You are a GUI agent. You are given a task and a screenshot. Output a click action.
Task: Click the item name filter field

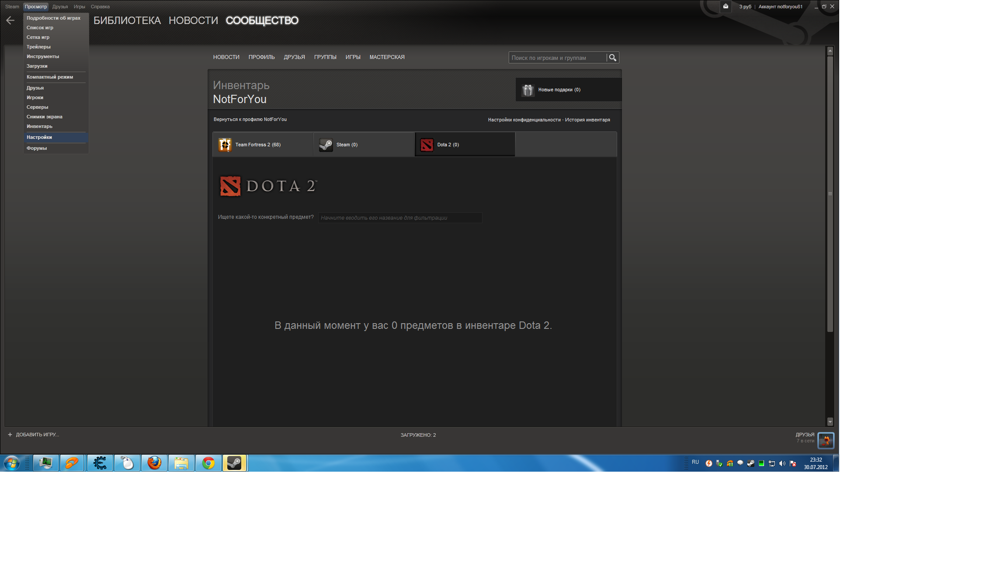400,217
